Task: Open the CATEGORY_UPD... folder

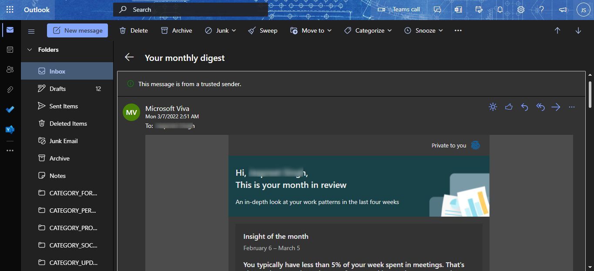Action: tap(67, 263)
